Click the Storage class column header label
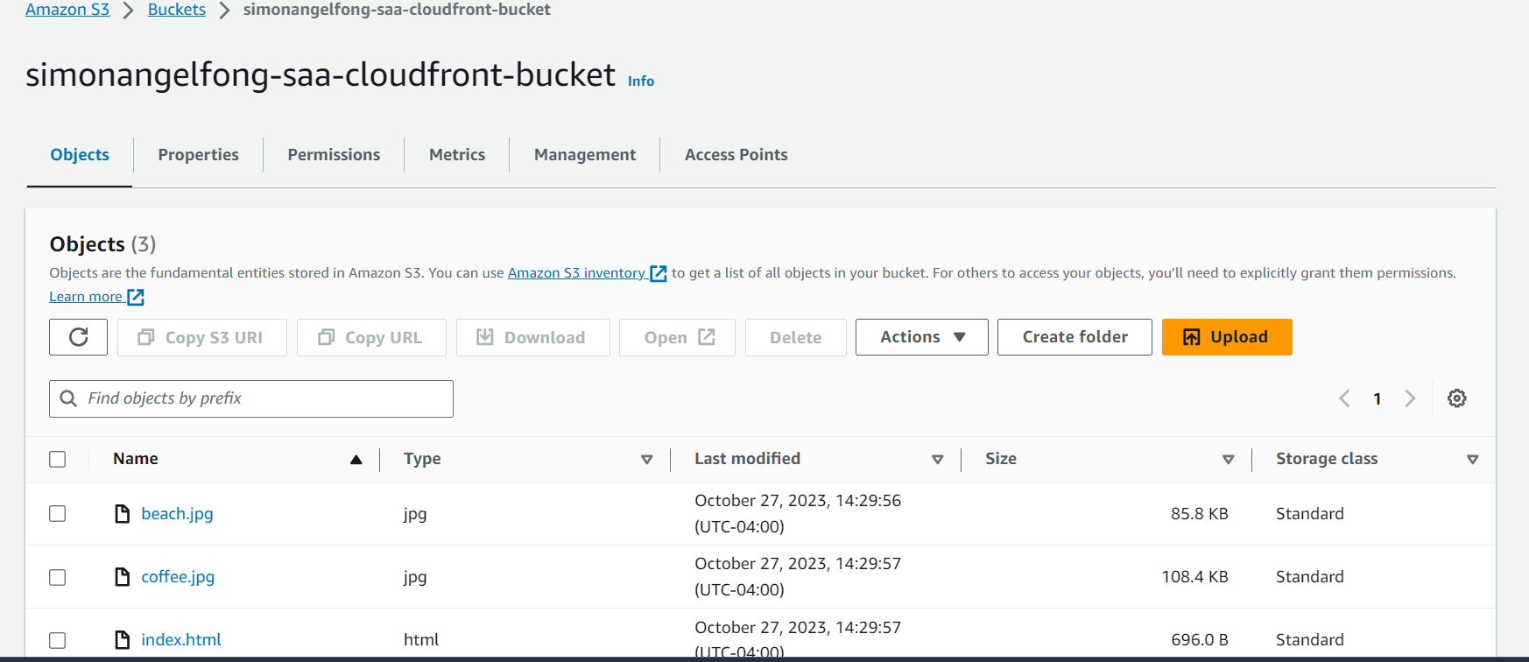 point(1327,459)
